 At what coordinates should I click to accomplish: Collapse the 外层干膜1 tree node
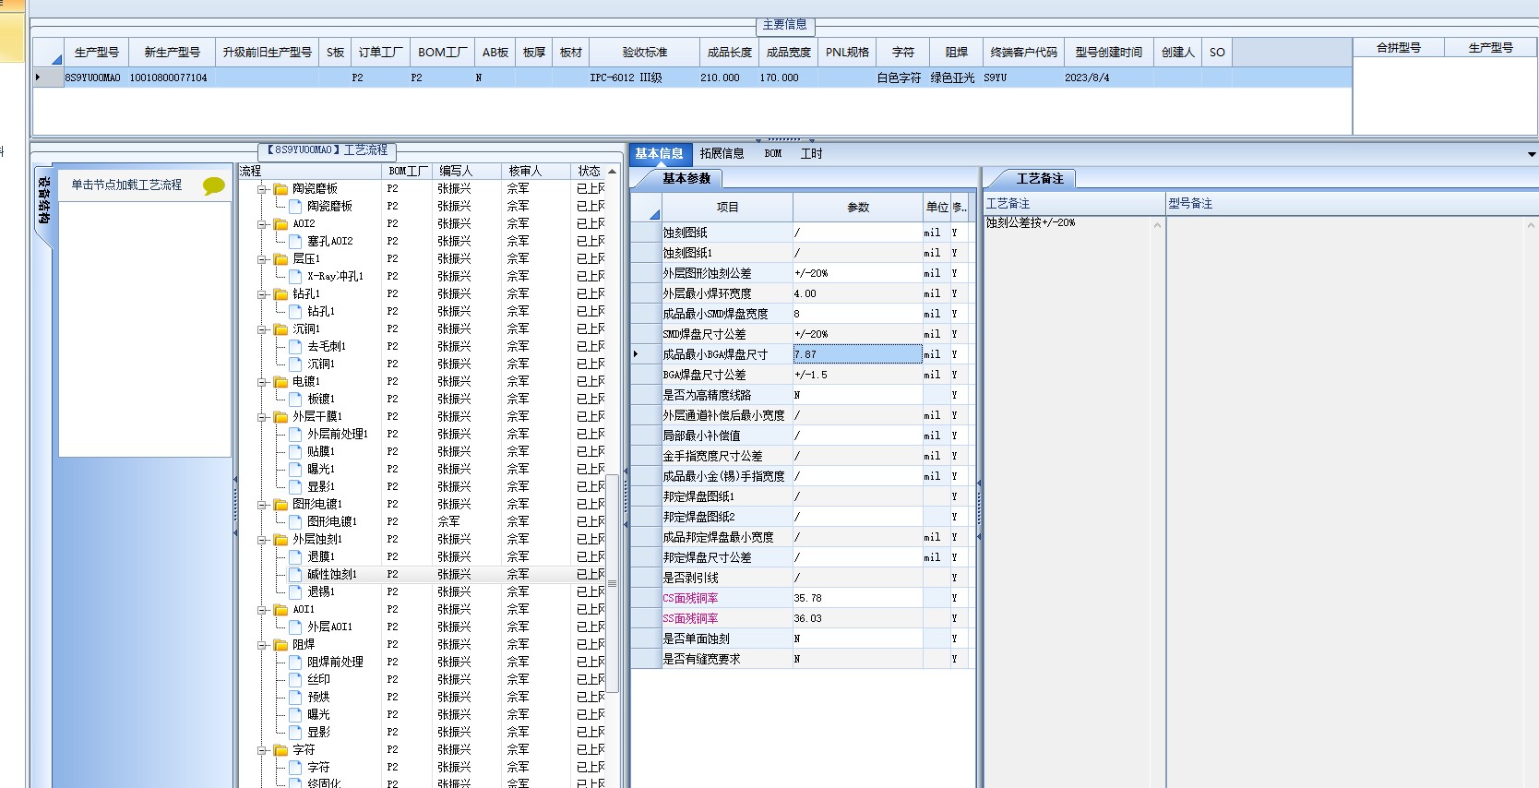(x=263, y=416)
